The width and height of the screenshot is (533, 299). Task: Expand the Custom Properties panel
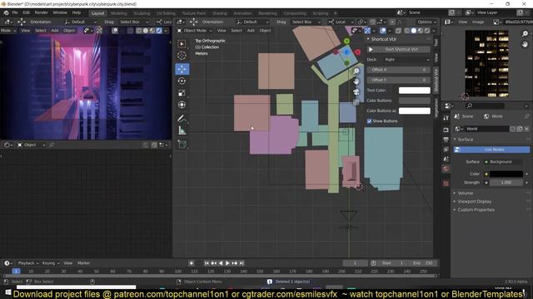(476, 210)
